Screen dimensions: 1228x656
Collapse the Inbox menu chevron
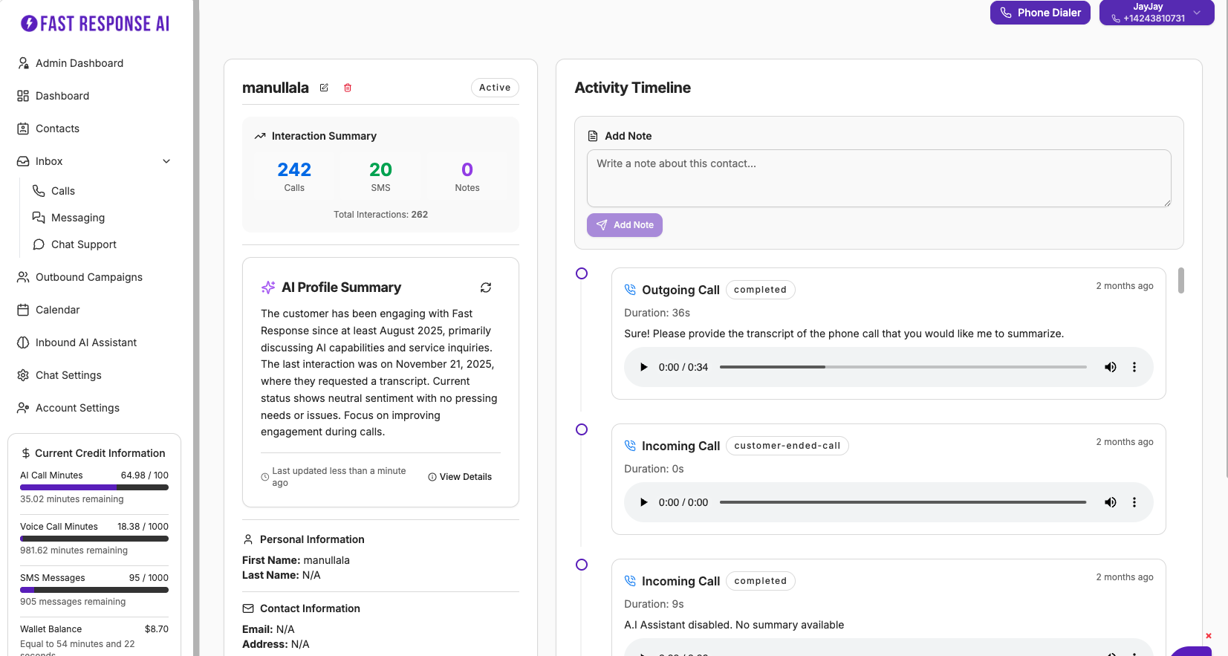[166, 161]
